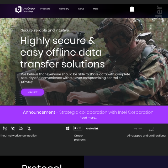Select the no Wi-Fi icon
The width and height of the screenshot is (168, 168).
13,128
